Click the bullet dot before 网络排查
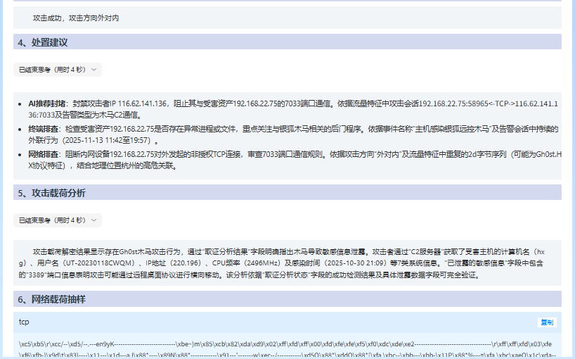Image resolution: width=575 pixels, height=359 pixels. pyautogui.click(x=20, y=154)
